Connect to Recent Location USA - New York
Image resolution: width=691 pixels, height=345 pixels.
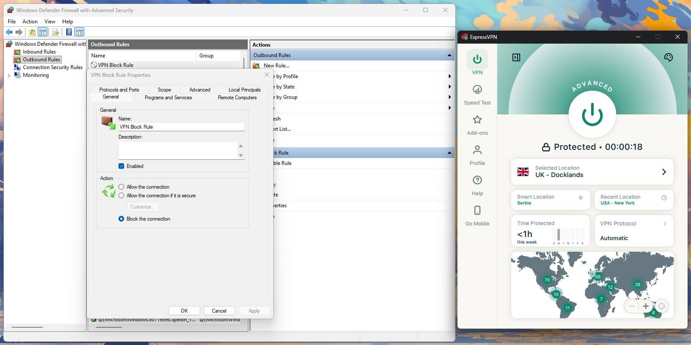[634, 200]
